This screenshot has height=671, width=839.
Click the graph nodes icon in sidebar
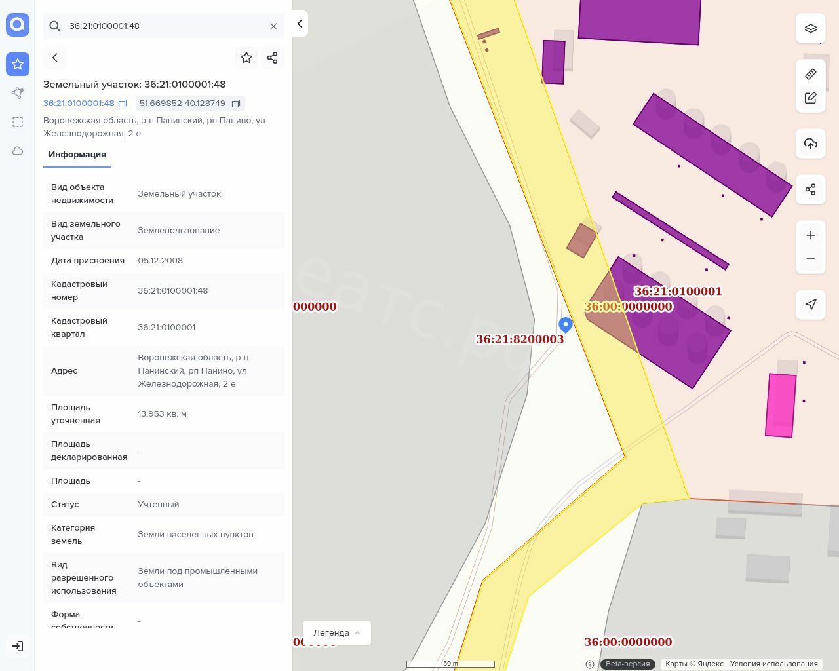click(x=18, y=93)
